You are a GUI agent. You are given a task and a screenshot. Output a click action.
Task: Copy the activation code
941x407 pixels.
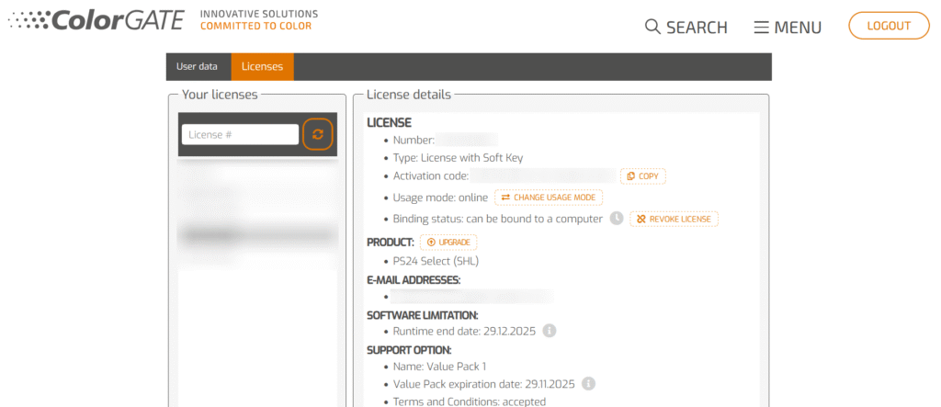[x=643, y=175]
